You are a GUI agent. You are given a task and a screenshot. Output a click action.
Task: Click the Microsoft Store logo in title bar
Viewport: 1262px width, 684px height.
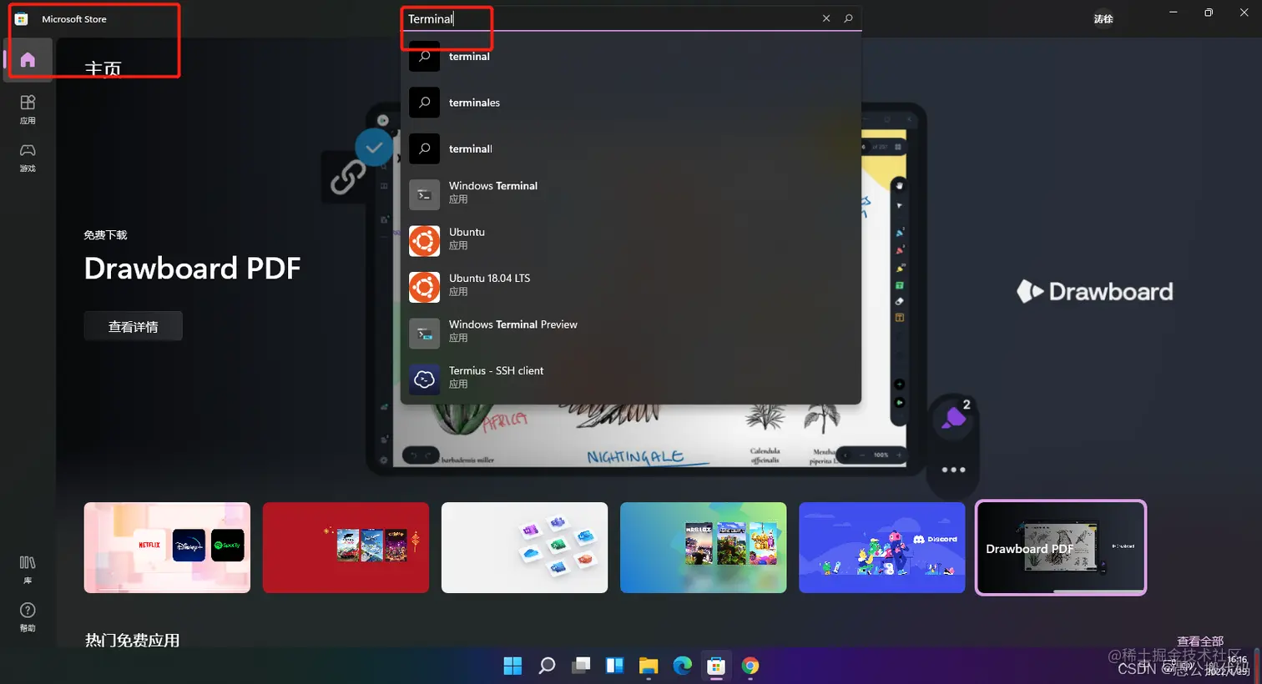(22, 19)
